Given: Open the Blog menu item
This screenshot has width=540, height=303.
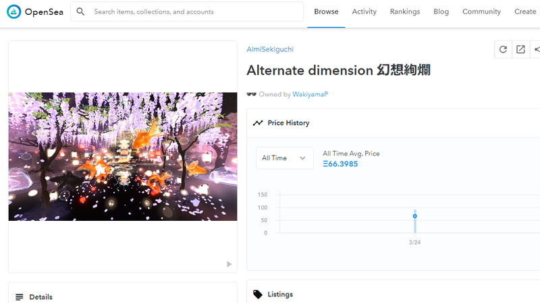Looking at the screenshot, I should click(x=441, y=11).
